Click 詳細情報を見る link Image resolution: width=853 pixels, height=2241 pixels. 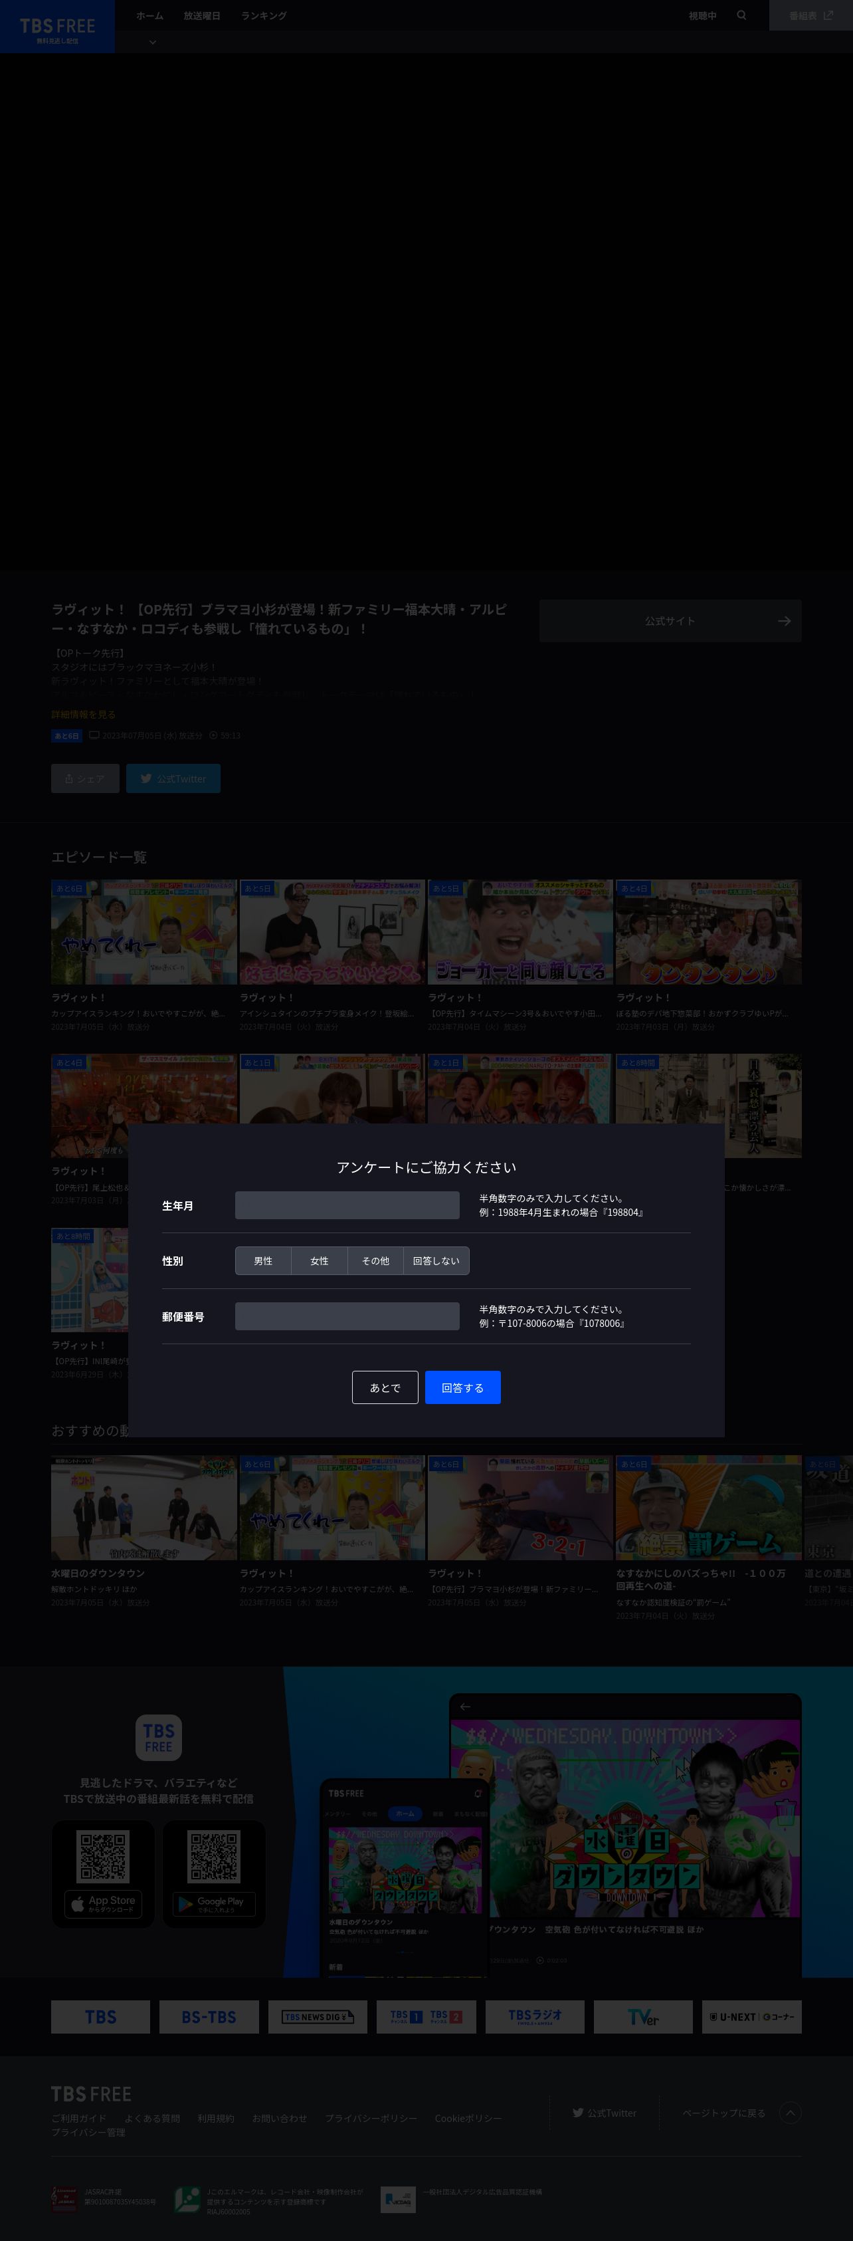84,714
